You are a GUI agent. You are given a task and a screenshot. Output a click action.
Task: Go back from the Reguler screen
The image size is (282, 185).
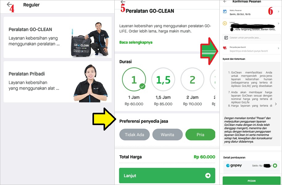pos(9,4)
